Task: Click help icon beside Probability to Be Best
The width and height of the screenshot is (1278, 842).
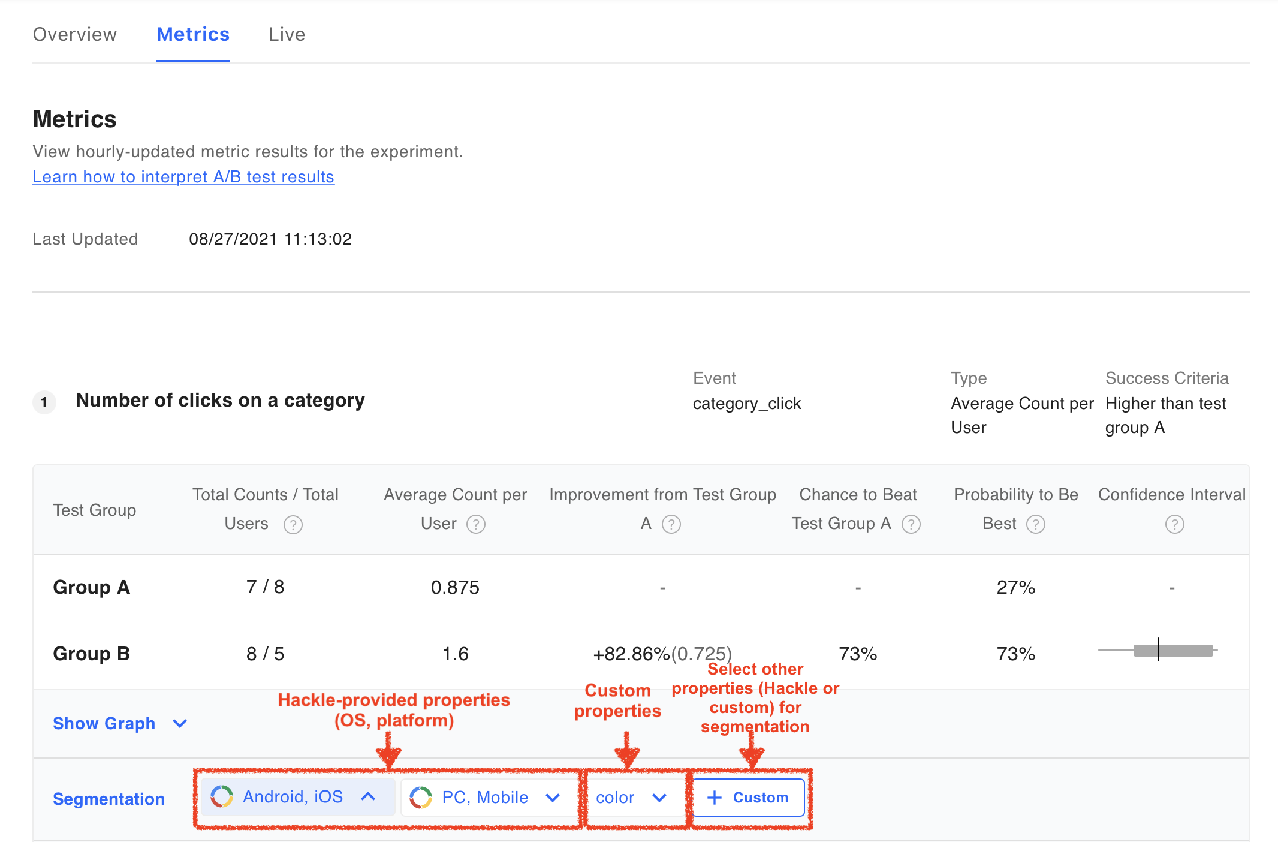Action: 1036,525
